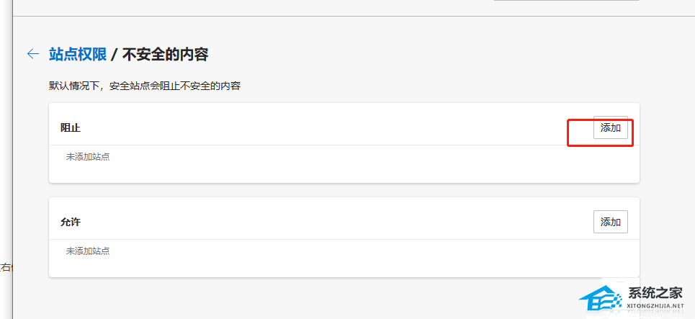Click the back arrow icon
This screenshot has height=319, width=695.
32,53
